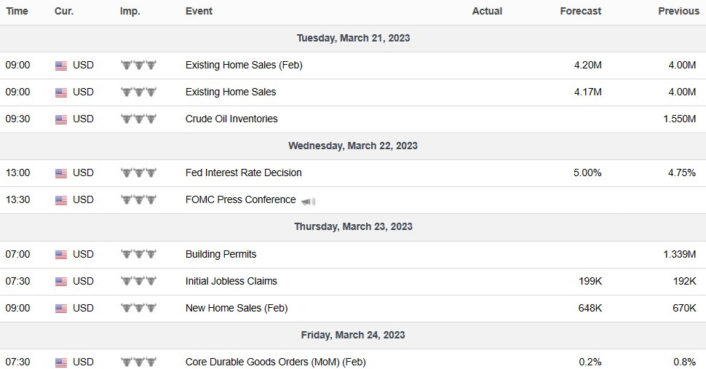
Task: Click the Previous column header
Action: tap(678, 11)
